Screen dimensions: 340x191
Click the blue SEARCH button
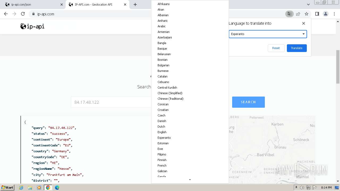coord(248,102)
